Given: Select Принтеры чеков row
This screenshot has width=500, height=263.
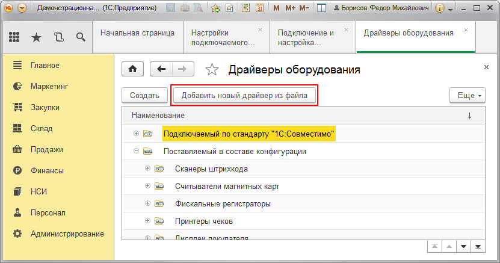Looking at the screenshot, I should point(303,221).
